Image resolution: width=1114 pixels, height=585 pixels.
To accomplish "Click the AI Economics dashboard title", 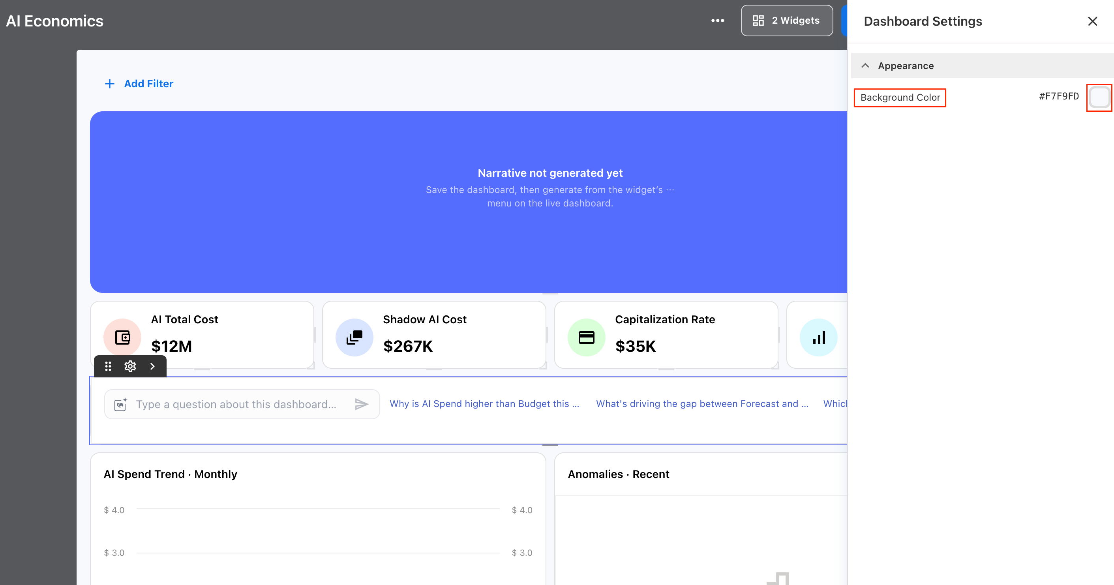I will (x=54, y=21).
